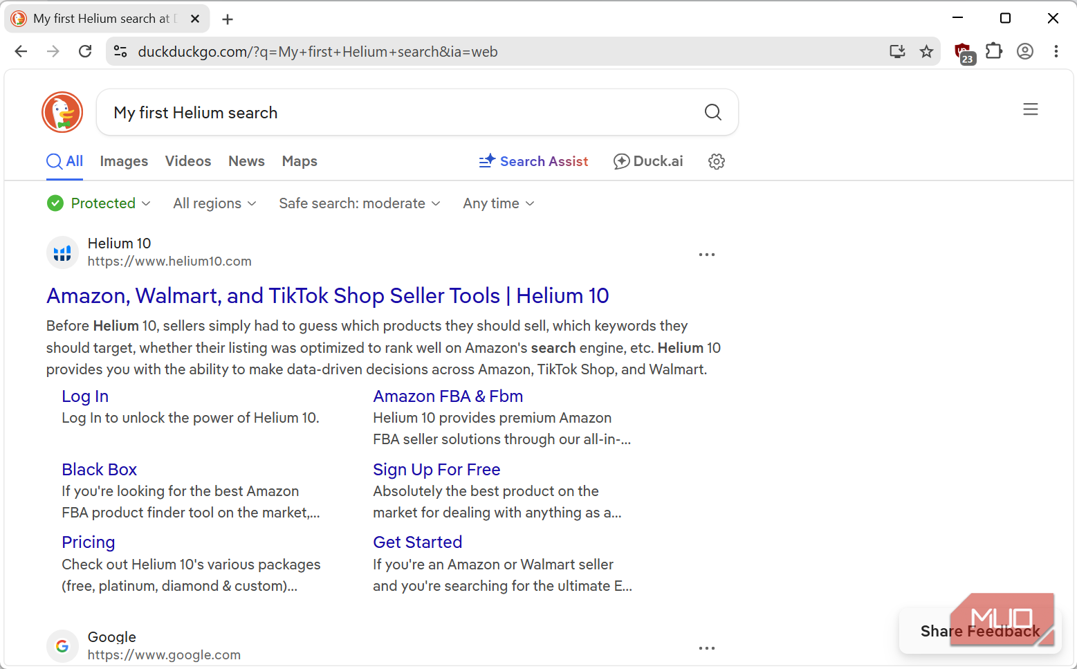This screenshot has width=1077, height=669.
Task: Open the Pricing sitelink
Action: tap(89, 542)
